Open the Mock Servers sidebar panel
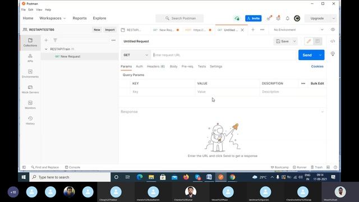The height and width of the screenshot is (202, 359). 30,89
